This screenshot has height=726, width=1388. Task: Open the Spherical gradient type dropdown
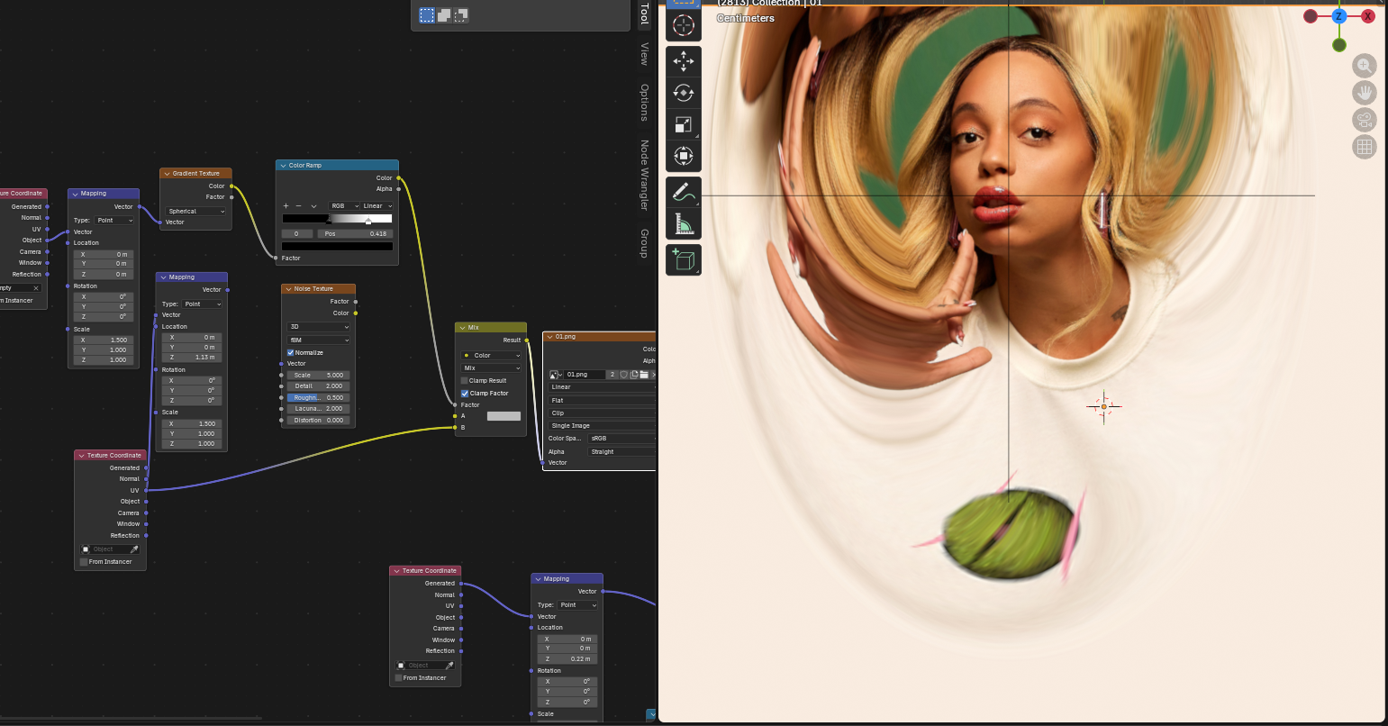click(x=195, y=211)
